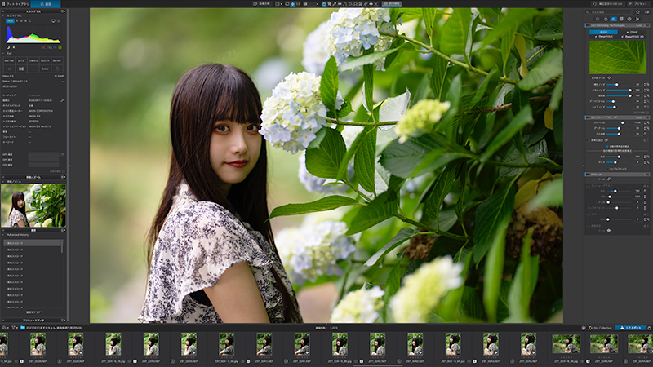This screenshot has width=653, height=367.
Task: Click the ReTouch tool brush icon
Action: coord(609,179)
